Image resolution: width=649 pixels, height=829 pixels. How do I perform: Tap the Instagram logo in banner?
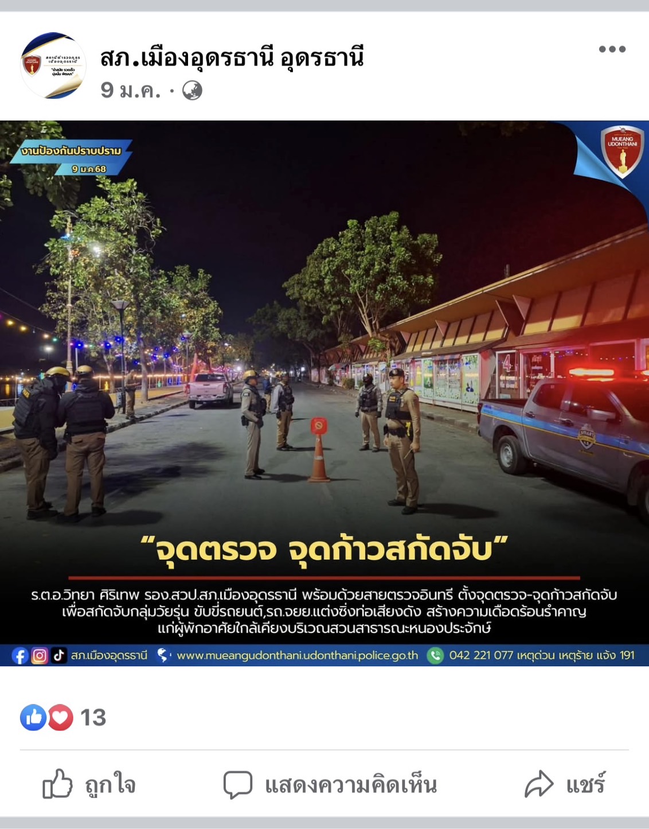tap(40, 655)
